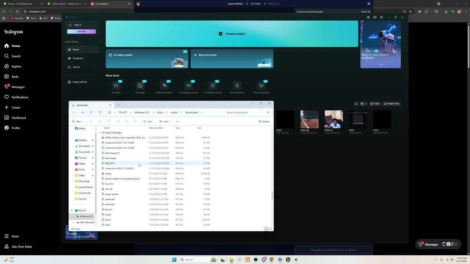Click the File Explorer vertical scrollbar thumb
Image resolution: width=470 pixels, height=264 pixels.
[x=272, y=195]
